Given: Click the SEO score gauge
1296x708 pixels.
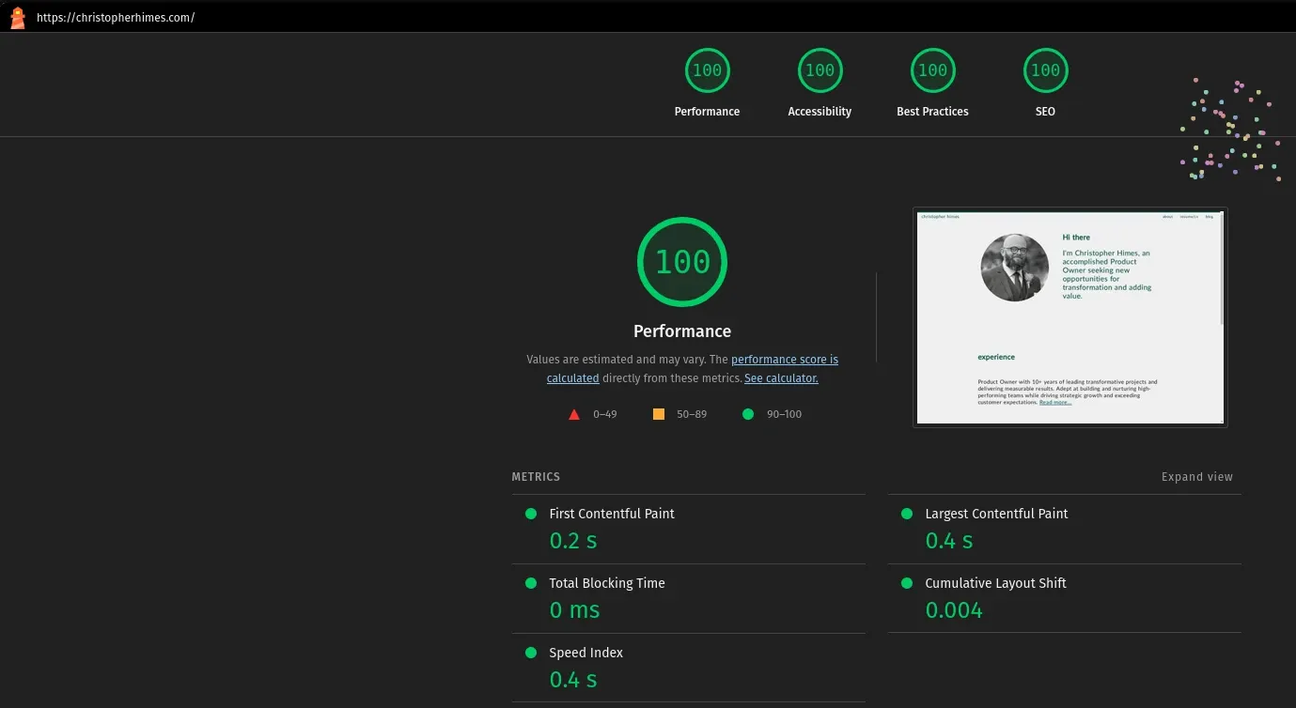Looking at the screenshot, I should (x=1045, y=69).
